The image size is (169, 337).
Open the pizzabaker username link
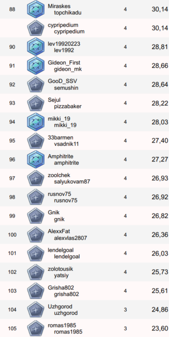[x=68, y=106]
